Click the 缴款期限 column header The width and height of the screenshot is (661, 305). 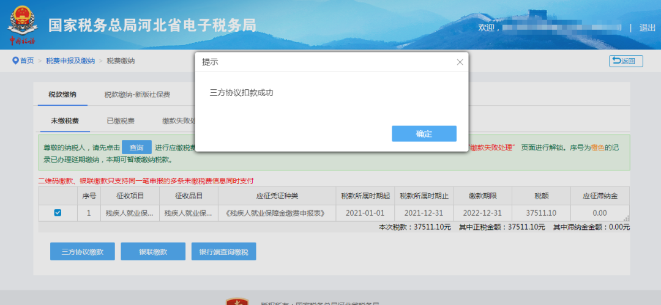click(x=483, y=196)
